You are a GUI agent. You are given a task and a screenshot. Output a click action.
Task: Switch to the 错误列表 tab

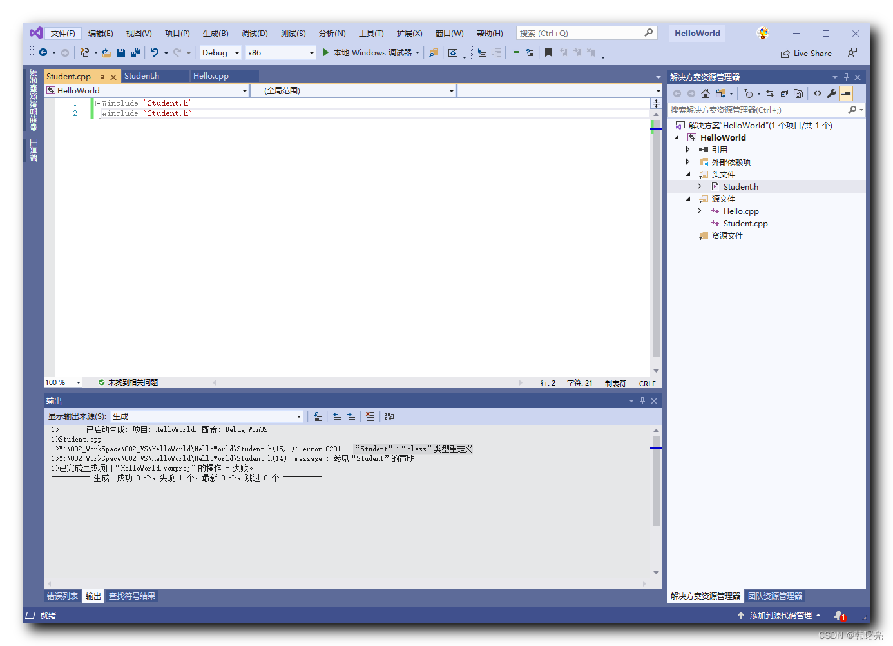coord(62,596)
